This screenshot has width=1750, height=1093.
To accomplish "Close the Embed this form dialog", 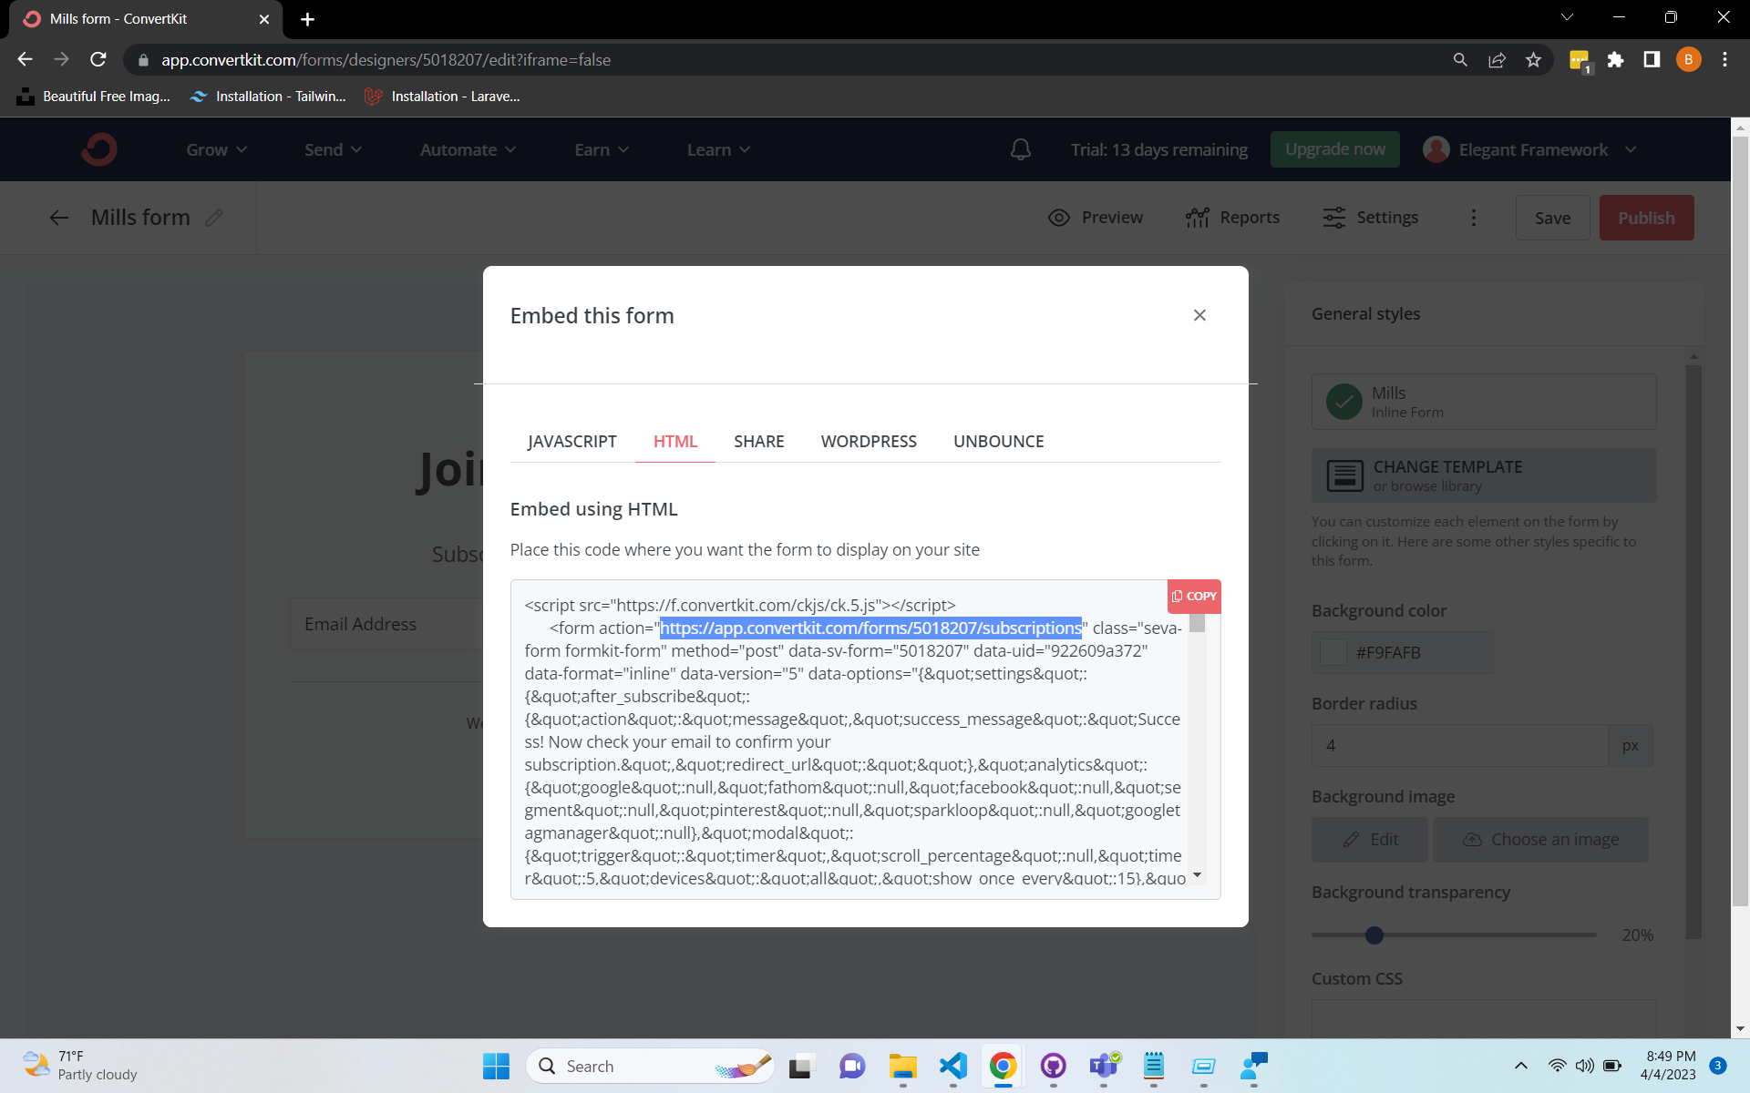I will [x=1199, y=315].
